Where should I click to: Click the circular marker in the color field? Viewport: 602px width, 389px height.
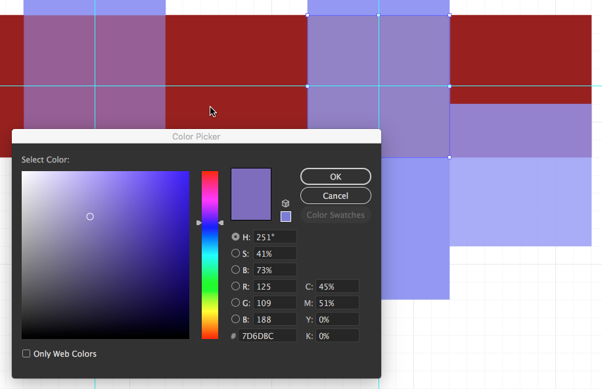pos(90,217)
